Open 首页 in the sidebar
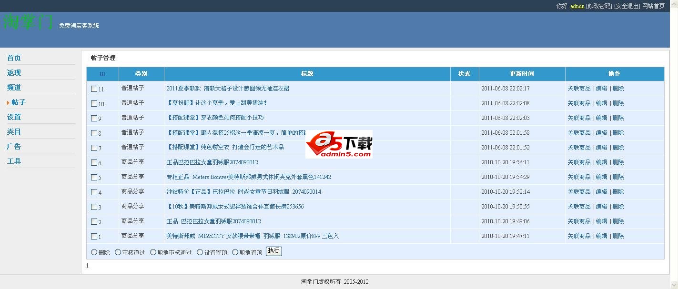 coord(14,58)
